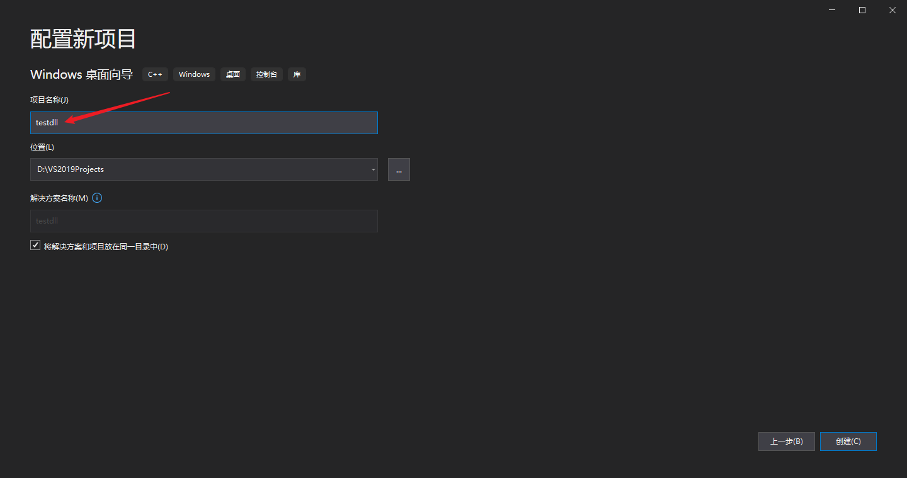Close the configure new project window
Viewport: 907px width, 478px height.
[892, 10]
